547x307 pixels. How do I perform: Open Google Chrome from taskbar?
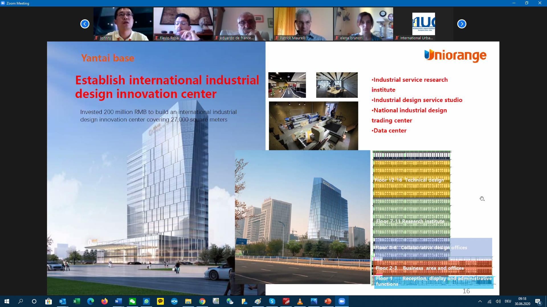[x=202, y=301]
